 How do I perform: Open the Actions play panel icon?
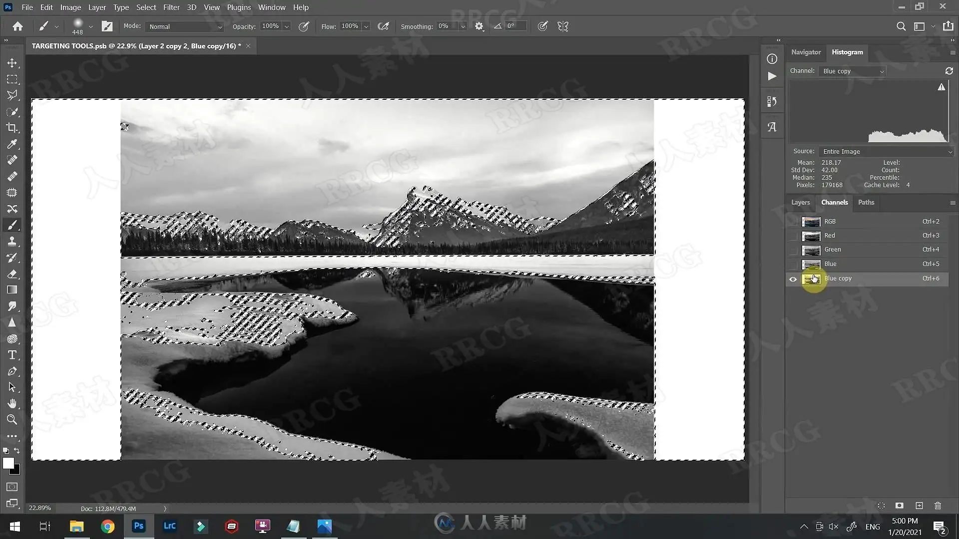[x=772, y=76]
